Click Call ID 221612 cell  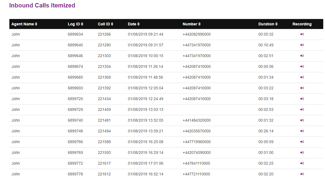[104, 174]
